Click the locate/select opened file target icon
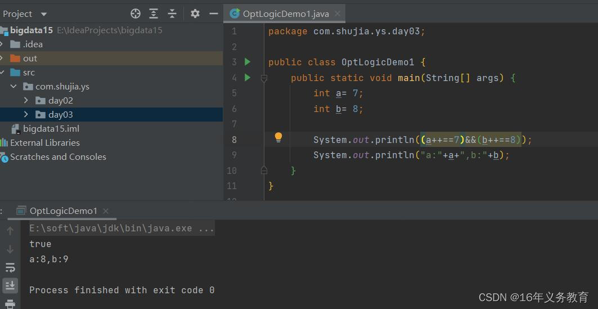598x309 pixels. pos(136,14)
